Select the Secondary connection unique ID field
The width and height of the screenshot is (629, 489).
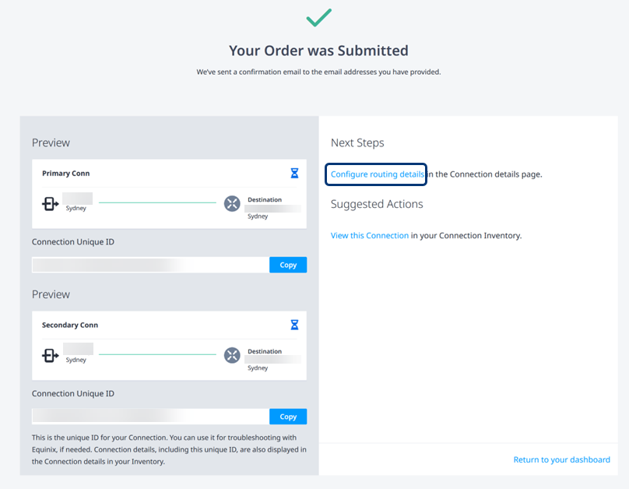(151, 417)
